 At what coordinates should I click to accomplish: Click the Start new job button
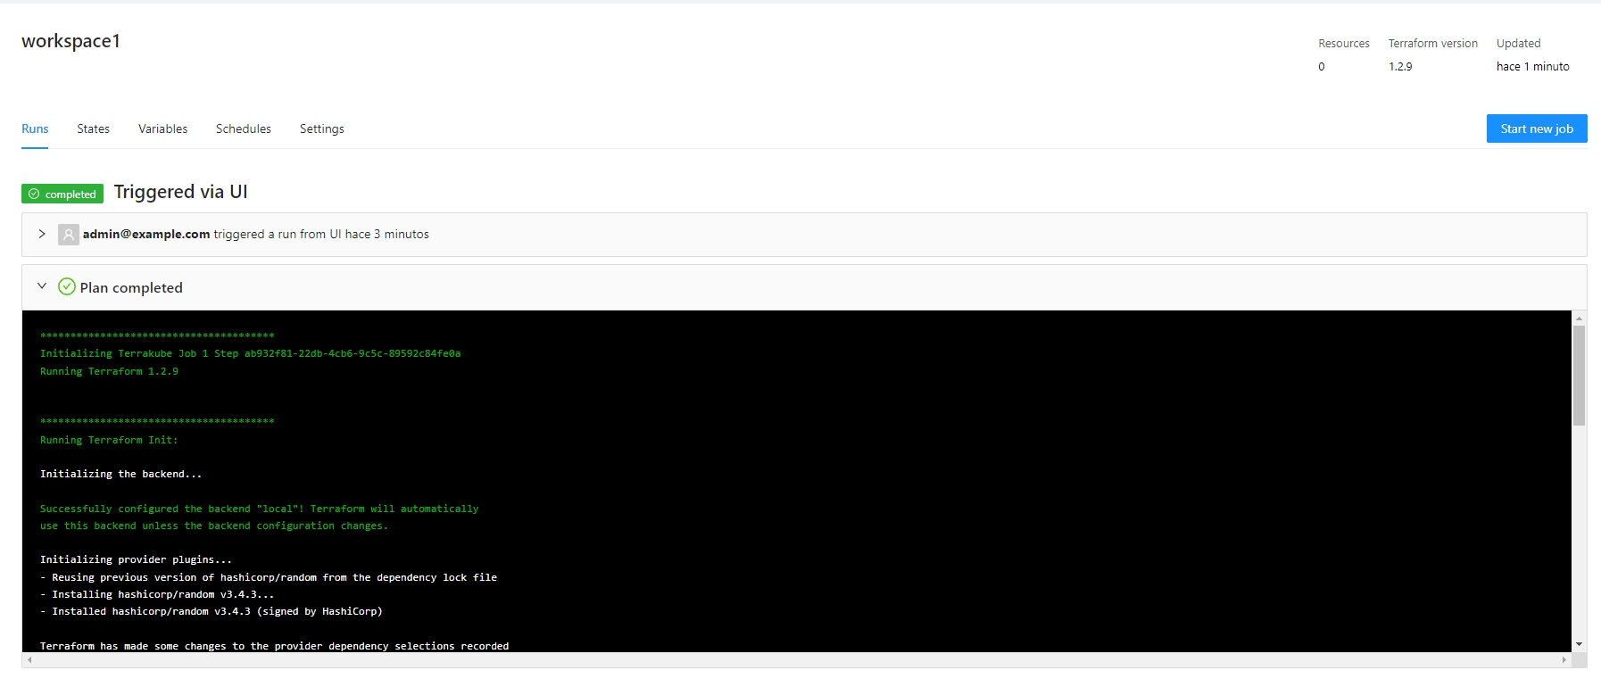pyautogui.click(x=1536, y=128)
